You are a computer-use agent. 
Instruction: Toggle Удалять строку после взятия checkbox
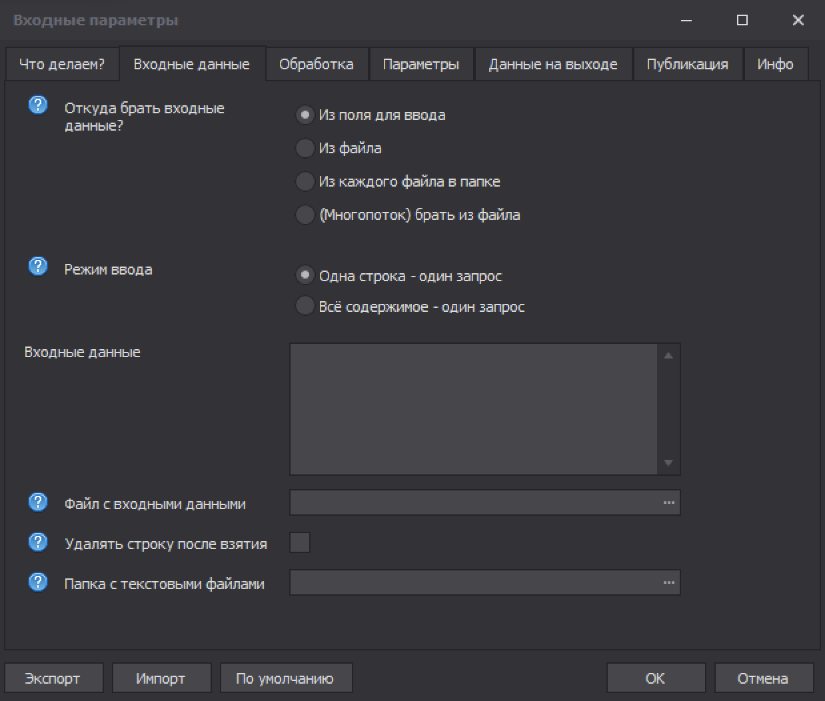pos(300,542)
